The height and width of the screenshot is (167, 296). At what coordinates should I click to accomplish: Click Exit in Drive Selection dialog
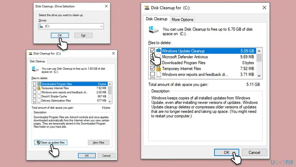coord(83,35)
